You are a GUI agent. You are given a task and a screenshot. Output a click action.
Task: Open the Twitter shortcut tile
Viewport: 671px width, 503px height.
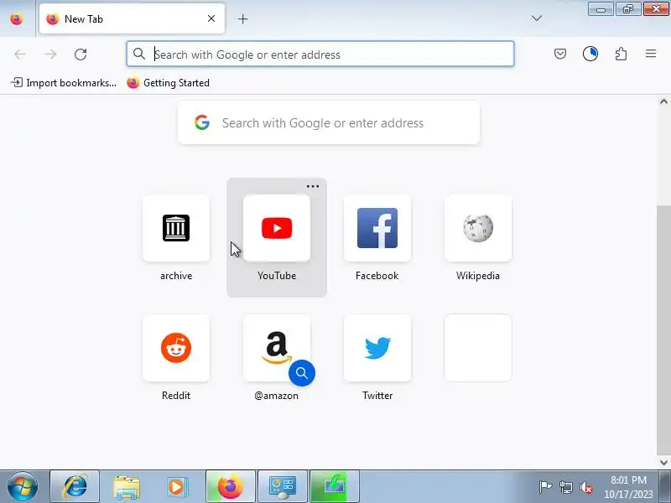[377, 348]
